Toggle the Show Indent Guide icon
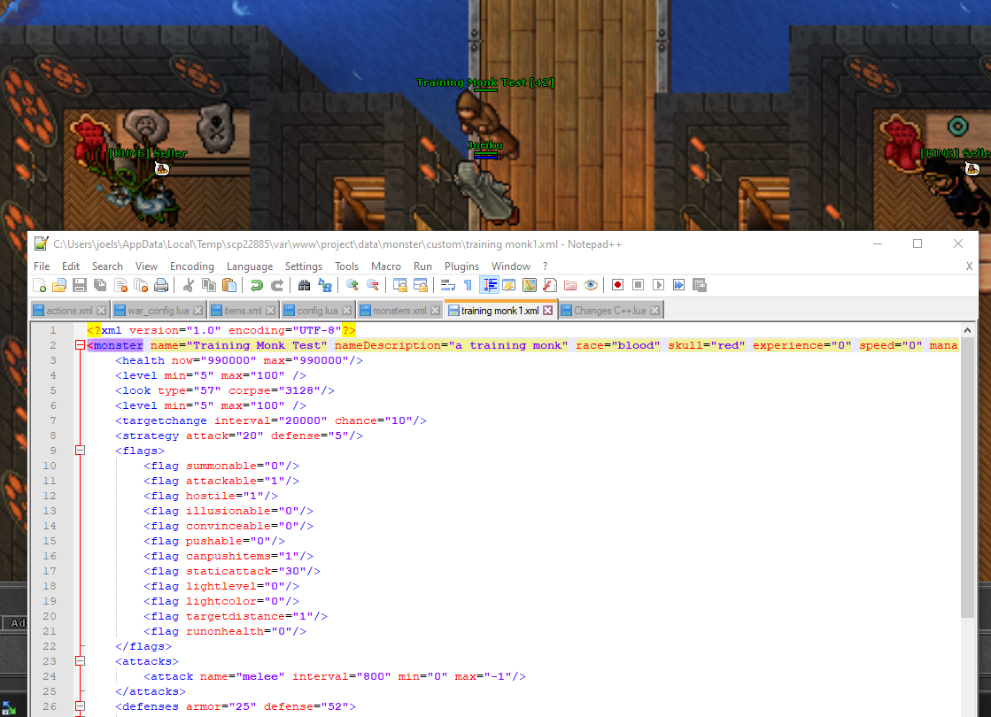991x717 pixels. click(489, 286)
